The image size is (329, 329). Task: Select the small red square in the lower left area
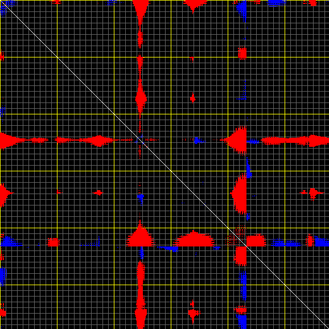(53, 242)
